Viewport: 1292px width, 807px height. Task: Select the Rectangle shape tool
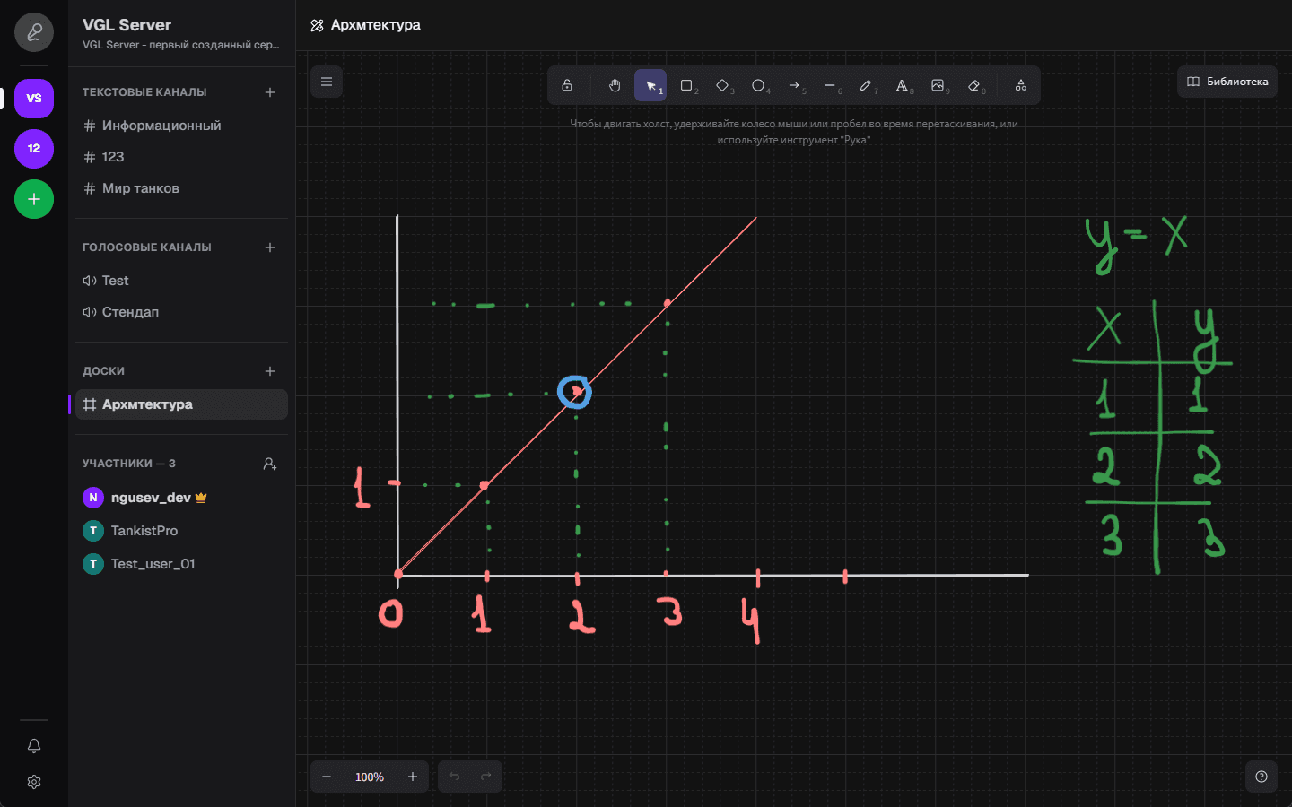pos(686,85)
